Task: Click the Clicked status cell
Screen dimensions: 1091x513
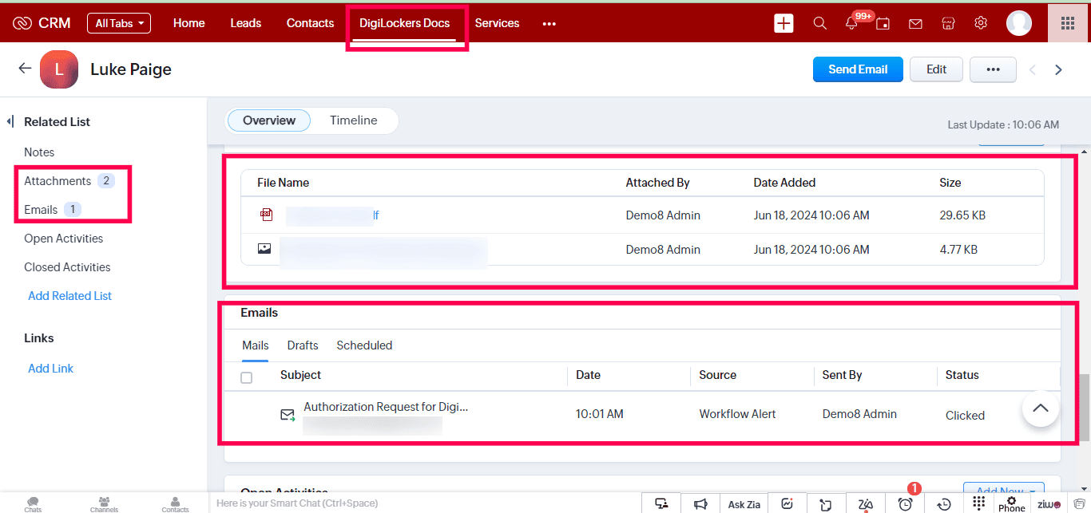Action: pyautogui.click(x=965, y=416)
